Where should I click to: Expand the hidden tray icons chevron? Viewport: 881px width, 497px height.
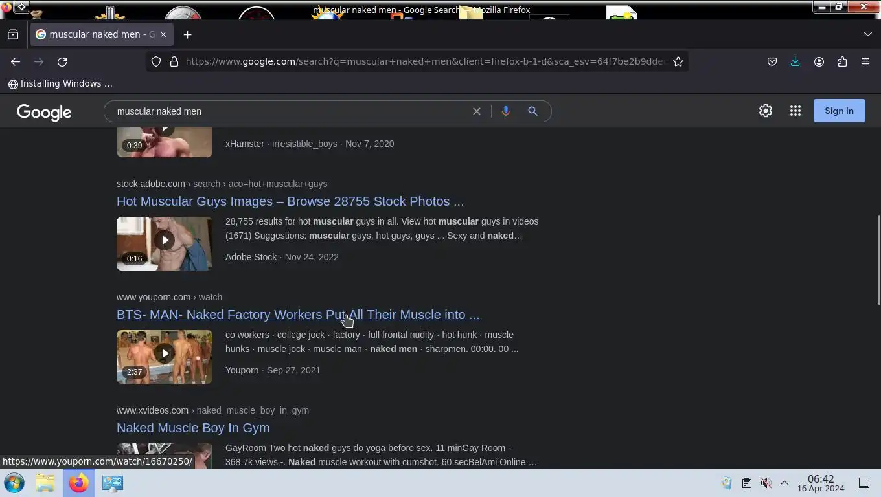coord(784,483)
